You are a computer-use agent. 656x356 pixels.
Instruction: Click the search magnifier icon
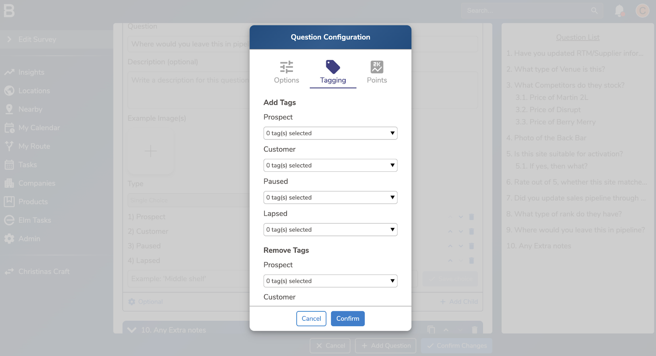[594, 11]
